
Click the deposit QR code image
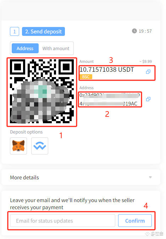click(x=42, y=91)
